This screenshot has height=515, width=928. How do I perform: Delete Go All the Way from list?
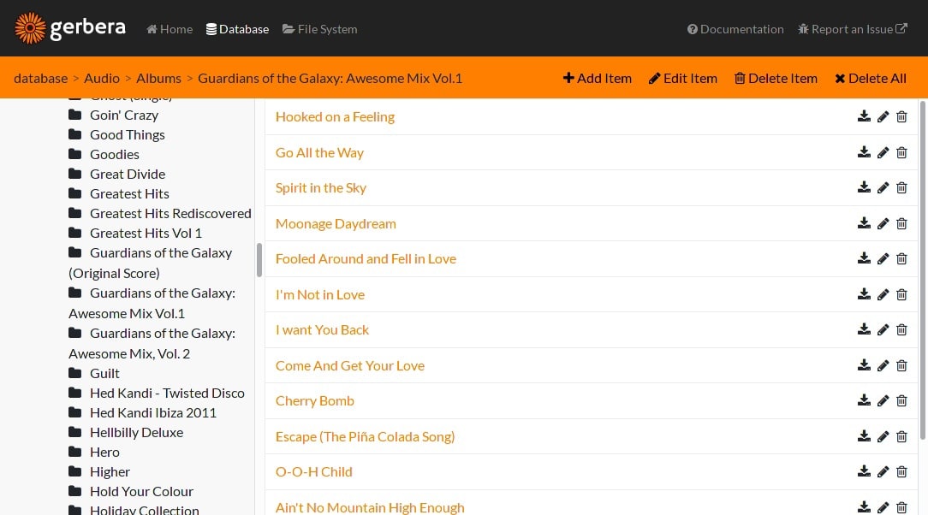click(901, 152)
